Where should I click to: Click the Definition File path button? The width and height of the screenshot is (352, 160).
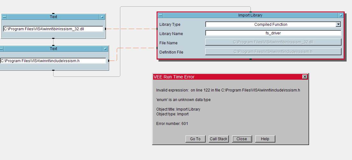coord(273,52)
